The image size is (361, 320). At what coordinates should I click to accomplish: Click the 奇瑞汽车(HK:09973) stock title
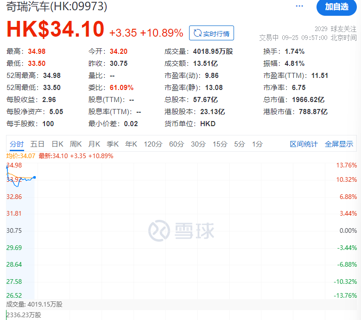(x=56, y=6)
